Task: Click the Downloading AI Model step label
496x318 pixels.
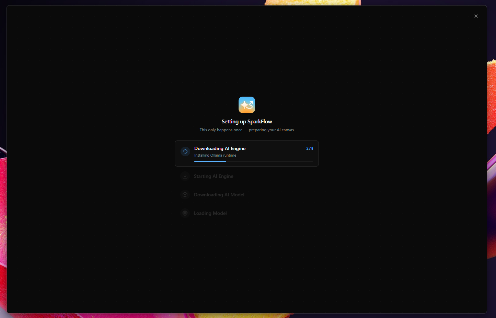Action: coord(219,195)
